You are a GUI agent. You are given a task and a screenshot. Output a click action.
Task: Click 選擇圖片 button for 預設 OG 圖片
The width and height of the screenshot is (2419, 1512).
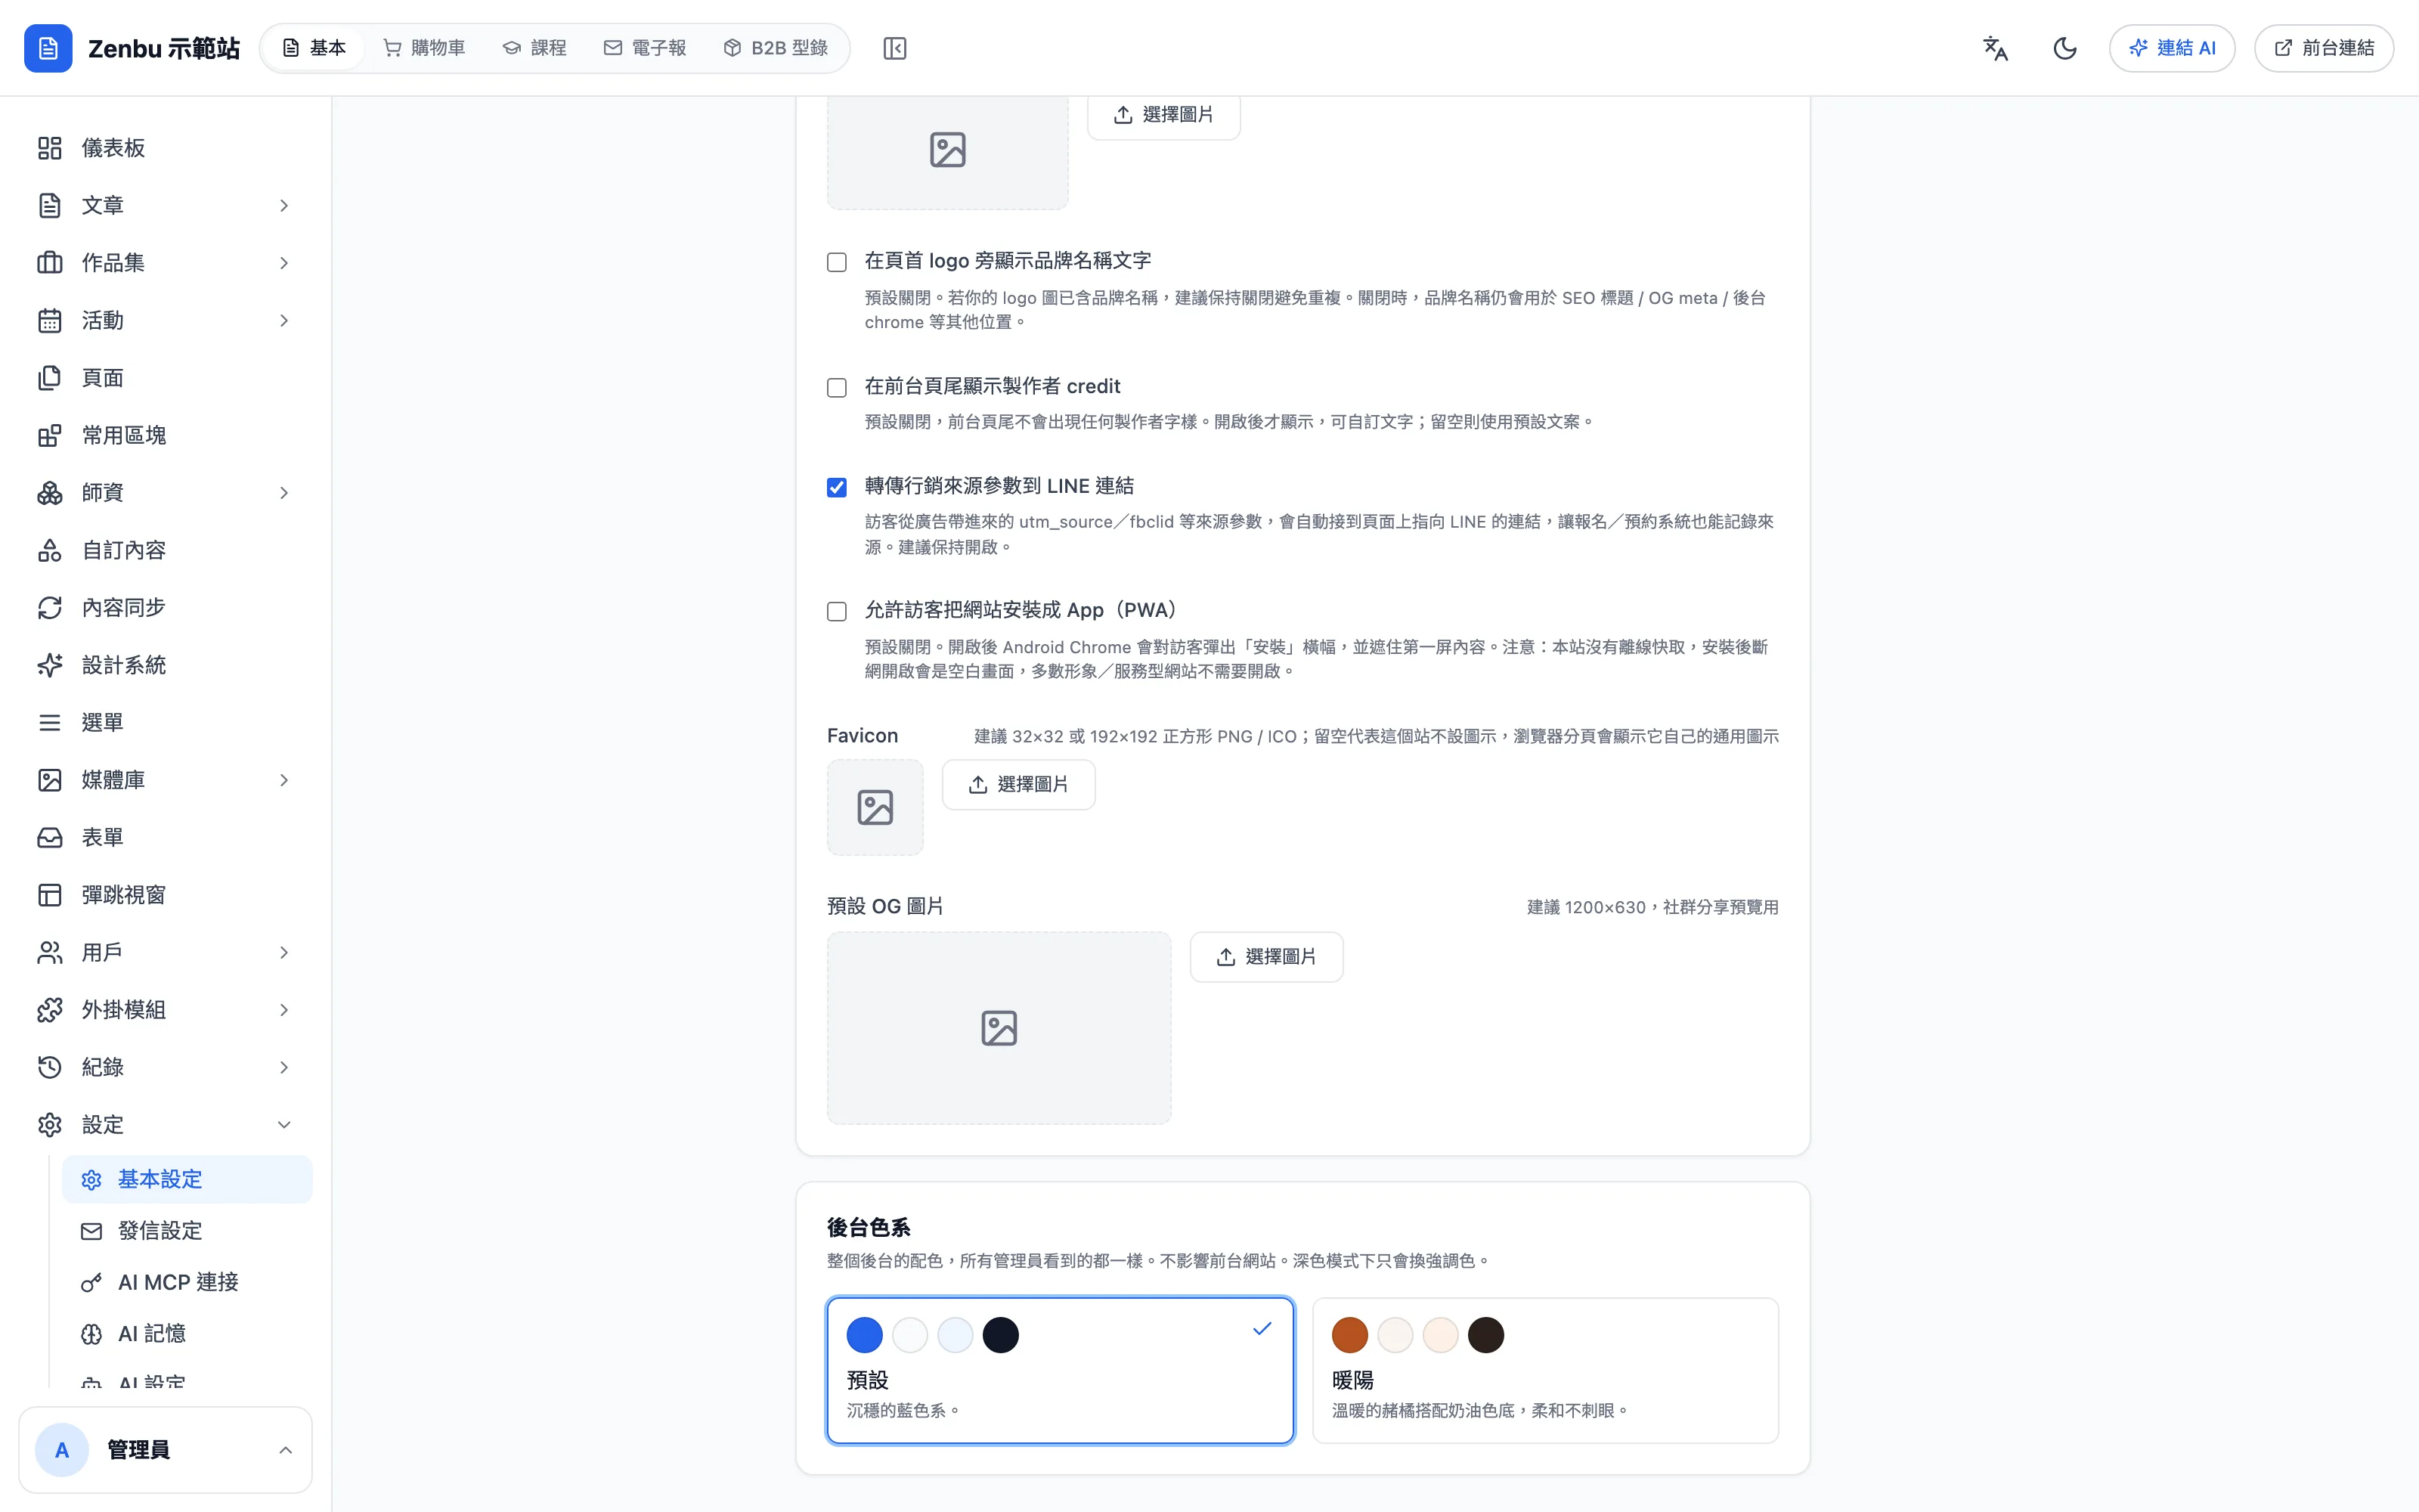(x=1266, y=957)
